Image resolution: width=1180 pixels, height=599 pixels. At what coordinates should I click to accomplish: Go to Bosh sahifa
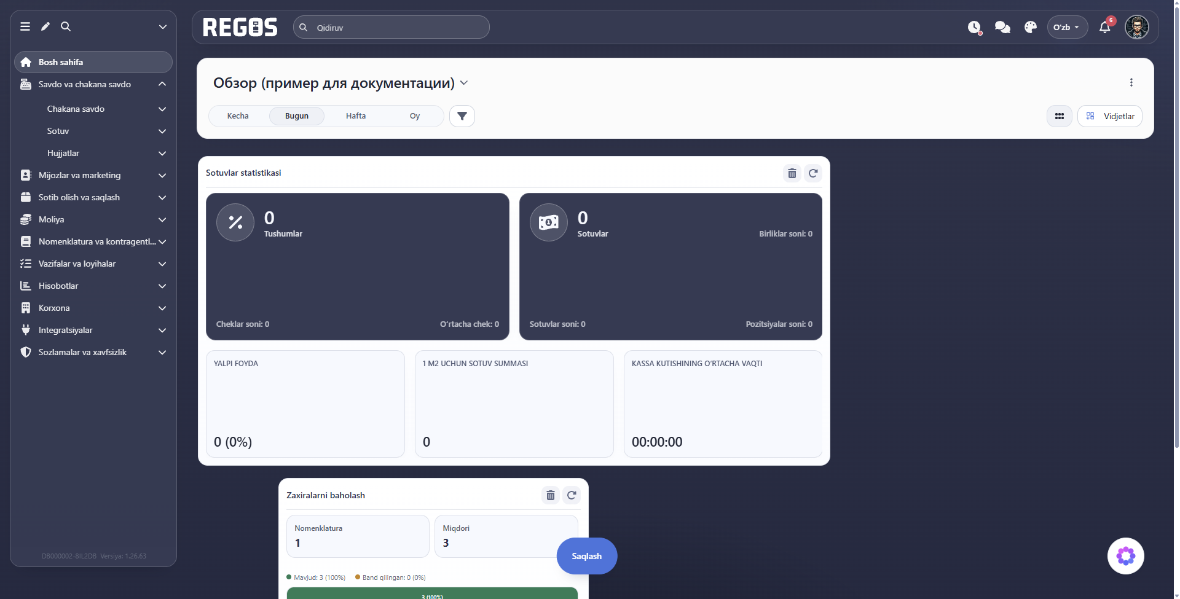(x=93, y=62)
